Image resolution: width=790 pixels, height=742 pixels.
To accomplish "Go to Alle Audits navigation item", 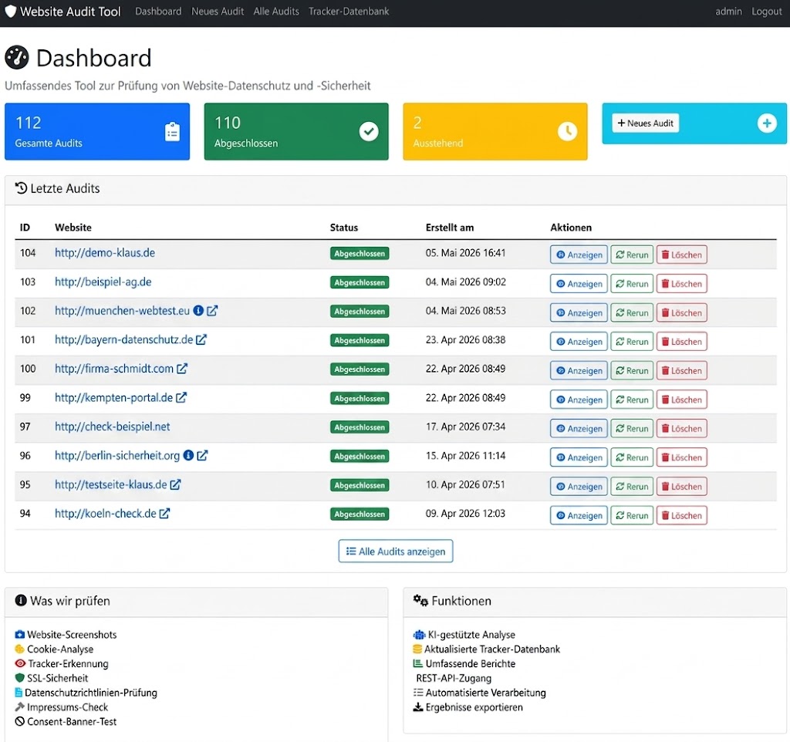I will point(276,12).
